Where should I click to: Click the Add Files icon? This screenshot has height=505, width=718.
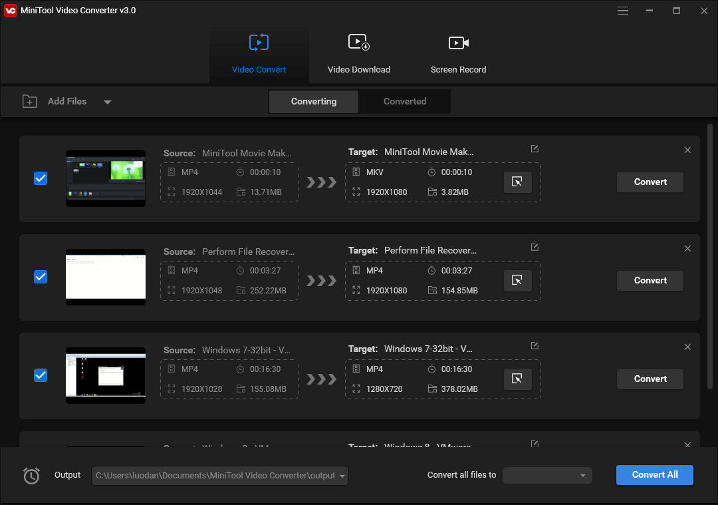click(29, 102)
